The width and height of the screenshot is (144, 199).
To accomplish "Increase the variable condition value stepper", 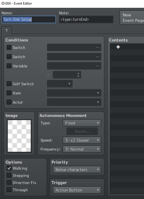I will (78, 73).
